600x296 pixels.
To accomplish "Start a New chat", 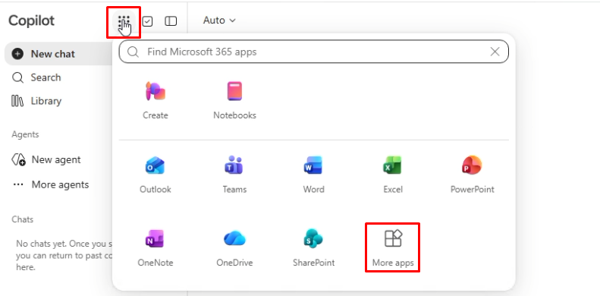I will 58,54.
